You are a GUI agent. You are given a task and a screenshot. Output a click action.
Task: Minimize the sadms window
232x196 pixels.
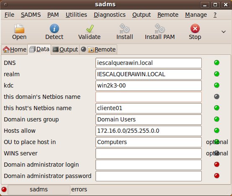(205, 5)
